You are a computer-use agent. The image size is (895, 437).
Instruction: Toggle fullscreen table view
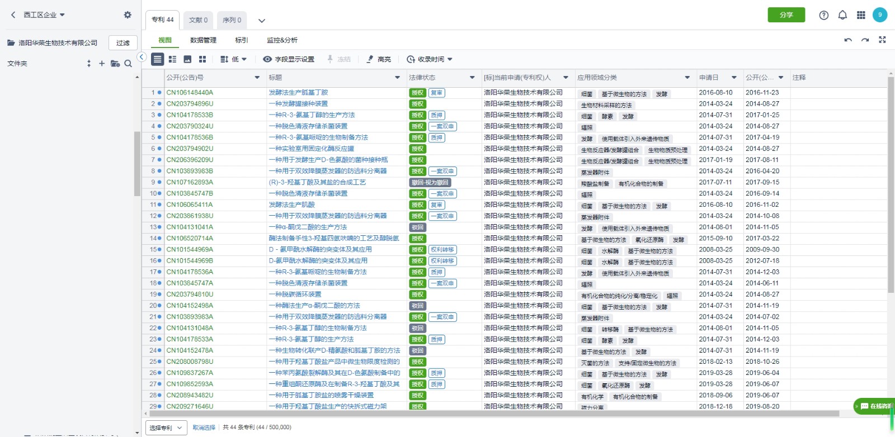coord(882,40)
